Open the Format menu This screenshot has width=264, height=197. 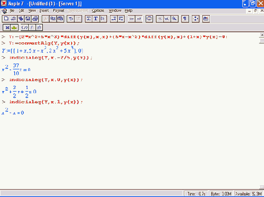58,11
